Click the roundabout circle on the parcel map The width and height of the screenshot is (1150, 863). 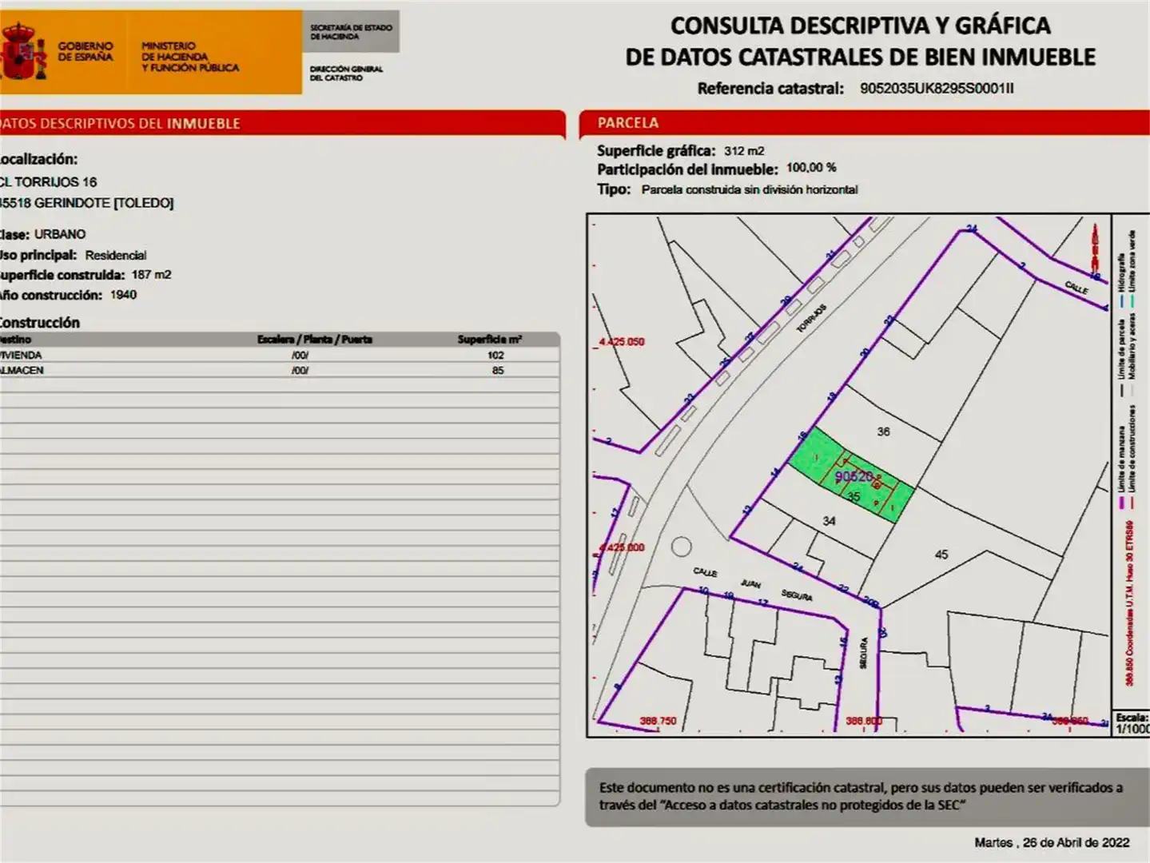click(x=681, y=547)
